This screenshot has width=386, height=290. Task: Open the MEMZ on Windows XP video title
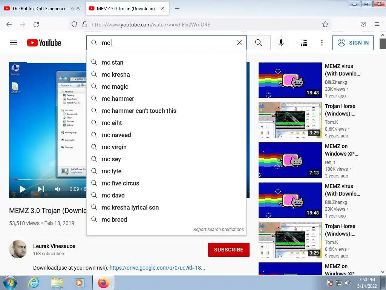(x=342, y=150)
